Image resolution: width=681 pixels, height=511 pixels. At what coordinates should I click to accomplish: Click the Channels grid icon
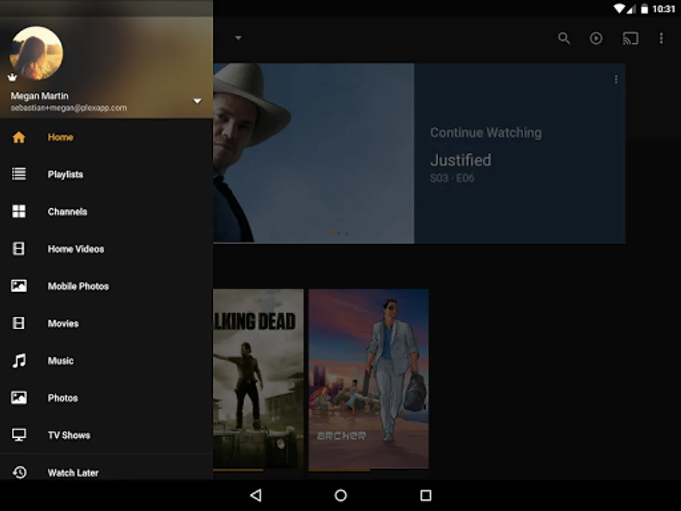pyautogui.click(x=19, y=212)
